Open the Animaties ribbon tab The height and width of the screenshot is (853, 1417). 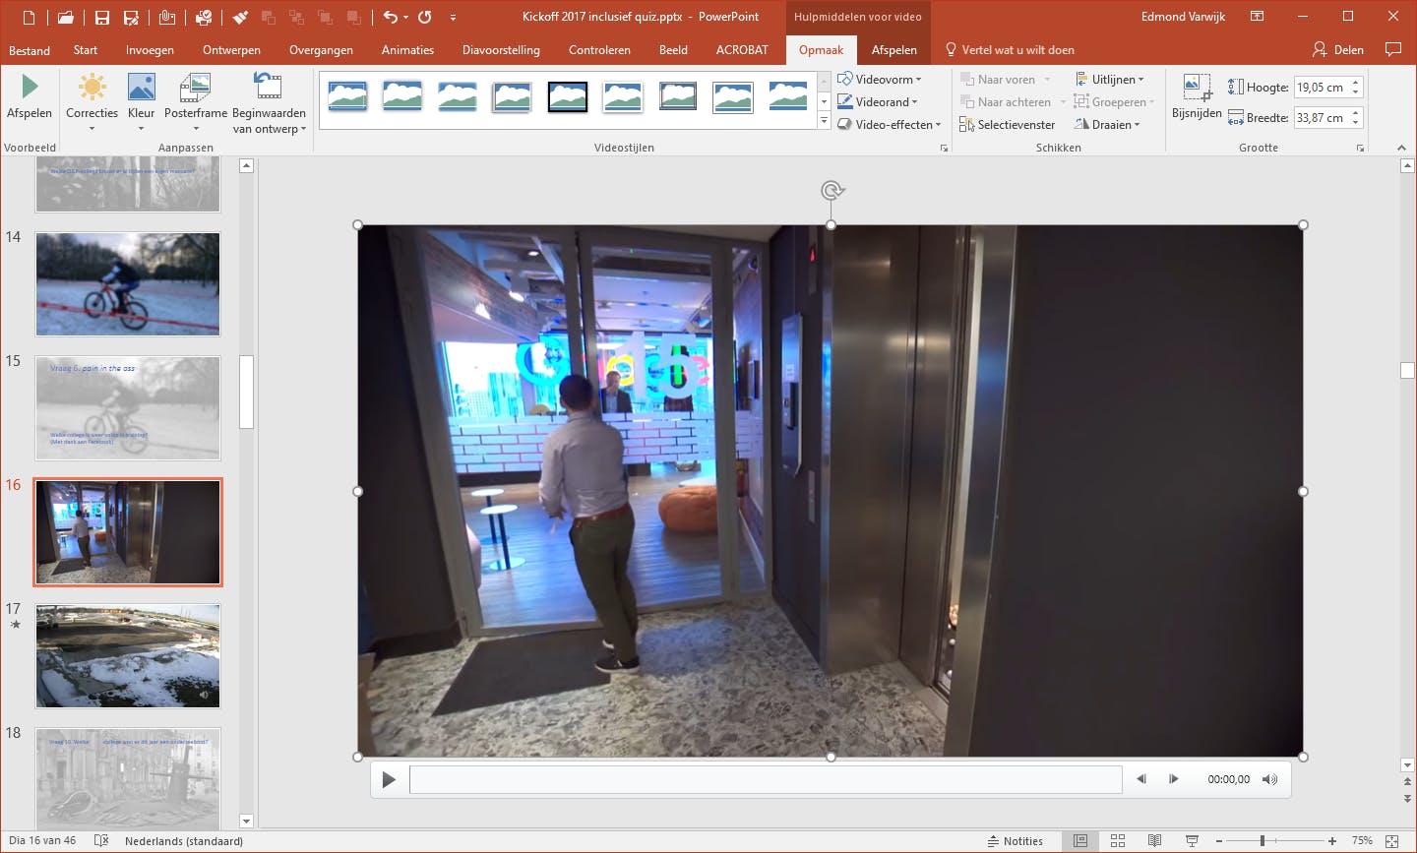click(407, 50)
